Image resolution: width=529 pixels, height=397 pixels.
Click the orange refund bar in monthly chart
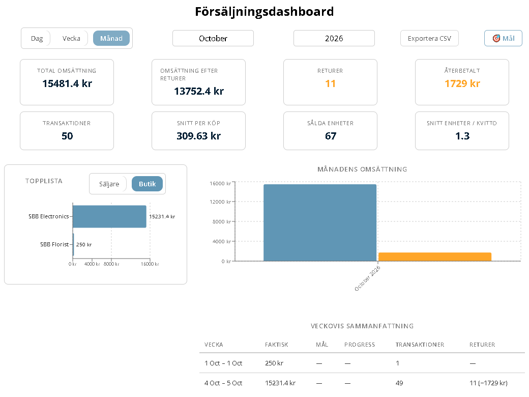click(435, 257)
